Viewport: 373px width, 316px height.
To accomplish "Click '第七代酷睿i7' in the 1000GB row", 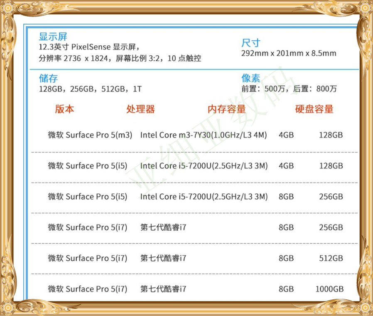I will (x=163, y=289).
